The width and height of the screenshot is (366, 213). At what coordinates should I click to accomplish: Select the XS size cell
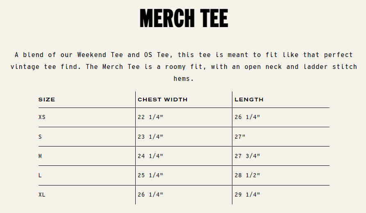click(x=42, y=117)
